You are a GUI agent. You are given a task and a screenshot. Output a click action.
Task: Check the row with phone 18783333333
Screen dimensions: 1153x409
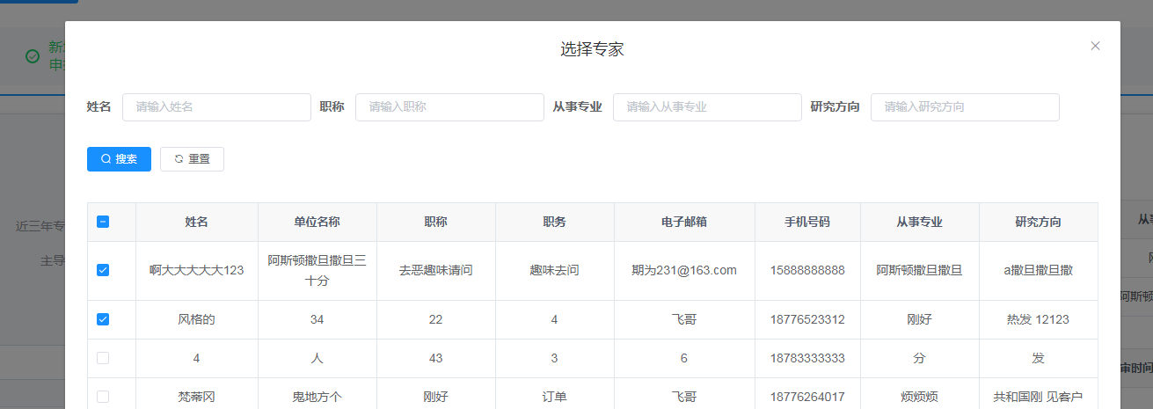[103, 358]
